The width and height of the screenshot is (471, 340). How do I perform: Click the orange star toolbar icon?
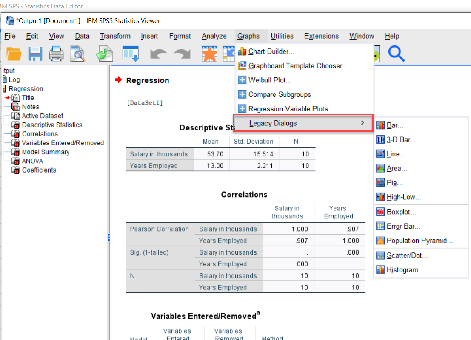coord(209,54)
